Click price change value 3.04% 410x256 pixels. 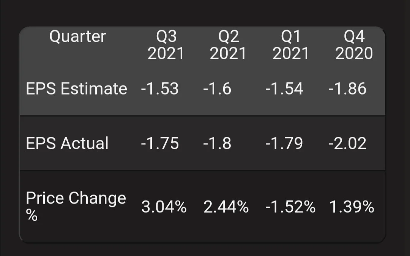[164, 207]
